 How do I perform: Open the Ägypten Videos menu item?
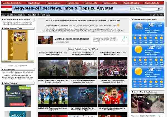point(54,3)
